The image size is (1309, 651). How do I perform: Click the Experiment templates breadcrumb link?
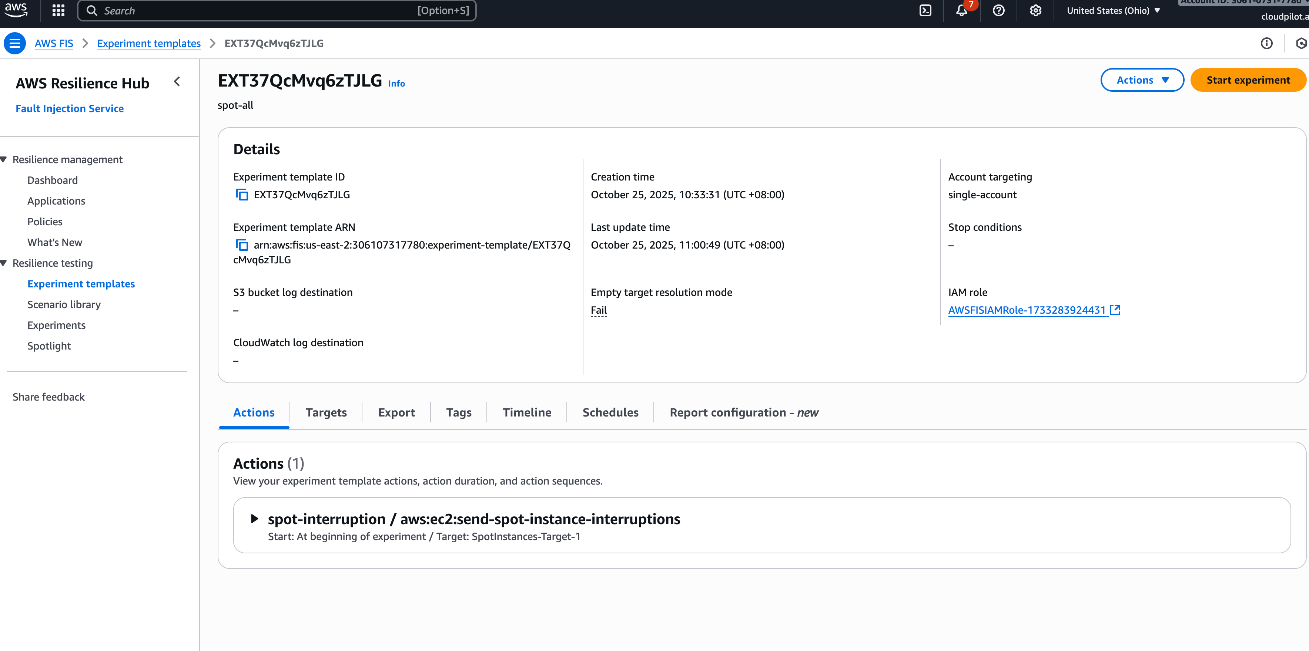pos(148,43)
